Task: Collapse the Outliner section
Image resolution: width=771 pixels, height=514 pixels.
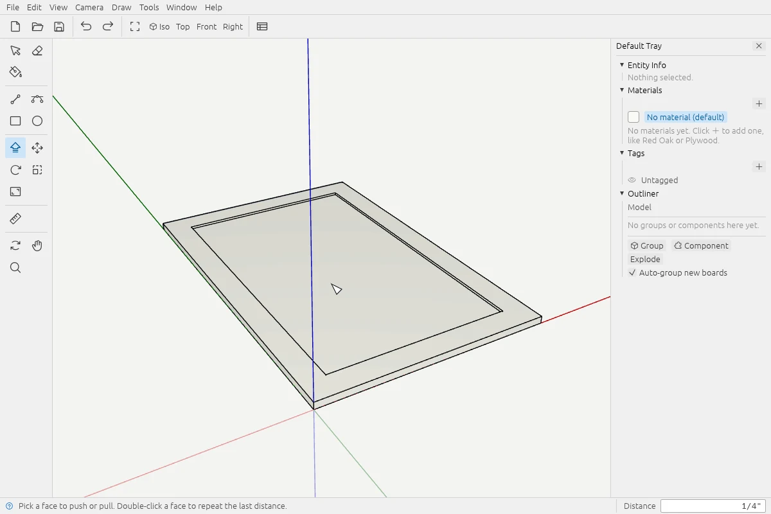Action: pyautogui.click(x=622, y=193)
